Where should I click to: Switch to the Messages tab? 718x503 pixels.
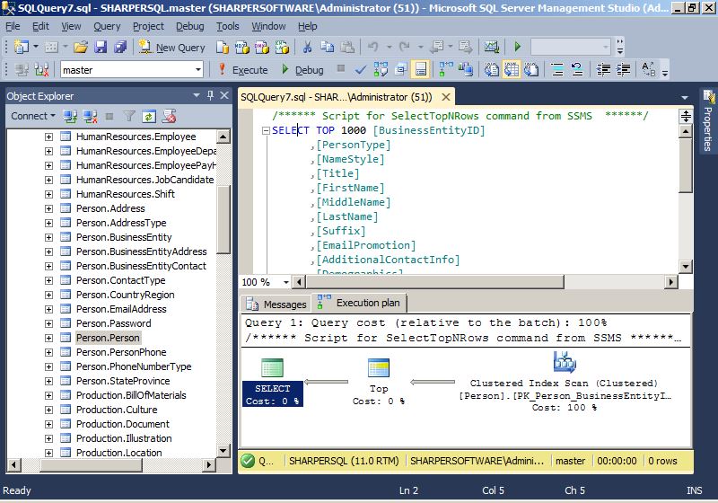point(276,304)
